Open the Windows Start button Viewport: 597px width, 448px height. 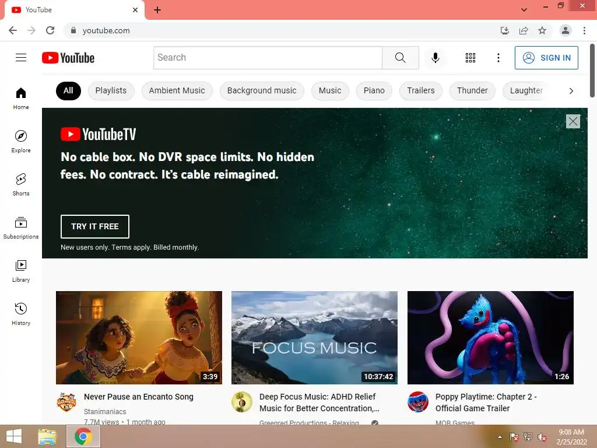[14, 436]
